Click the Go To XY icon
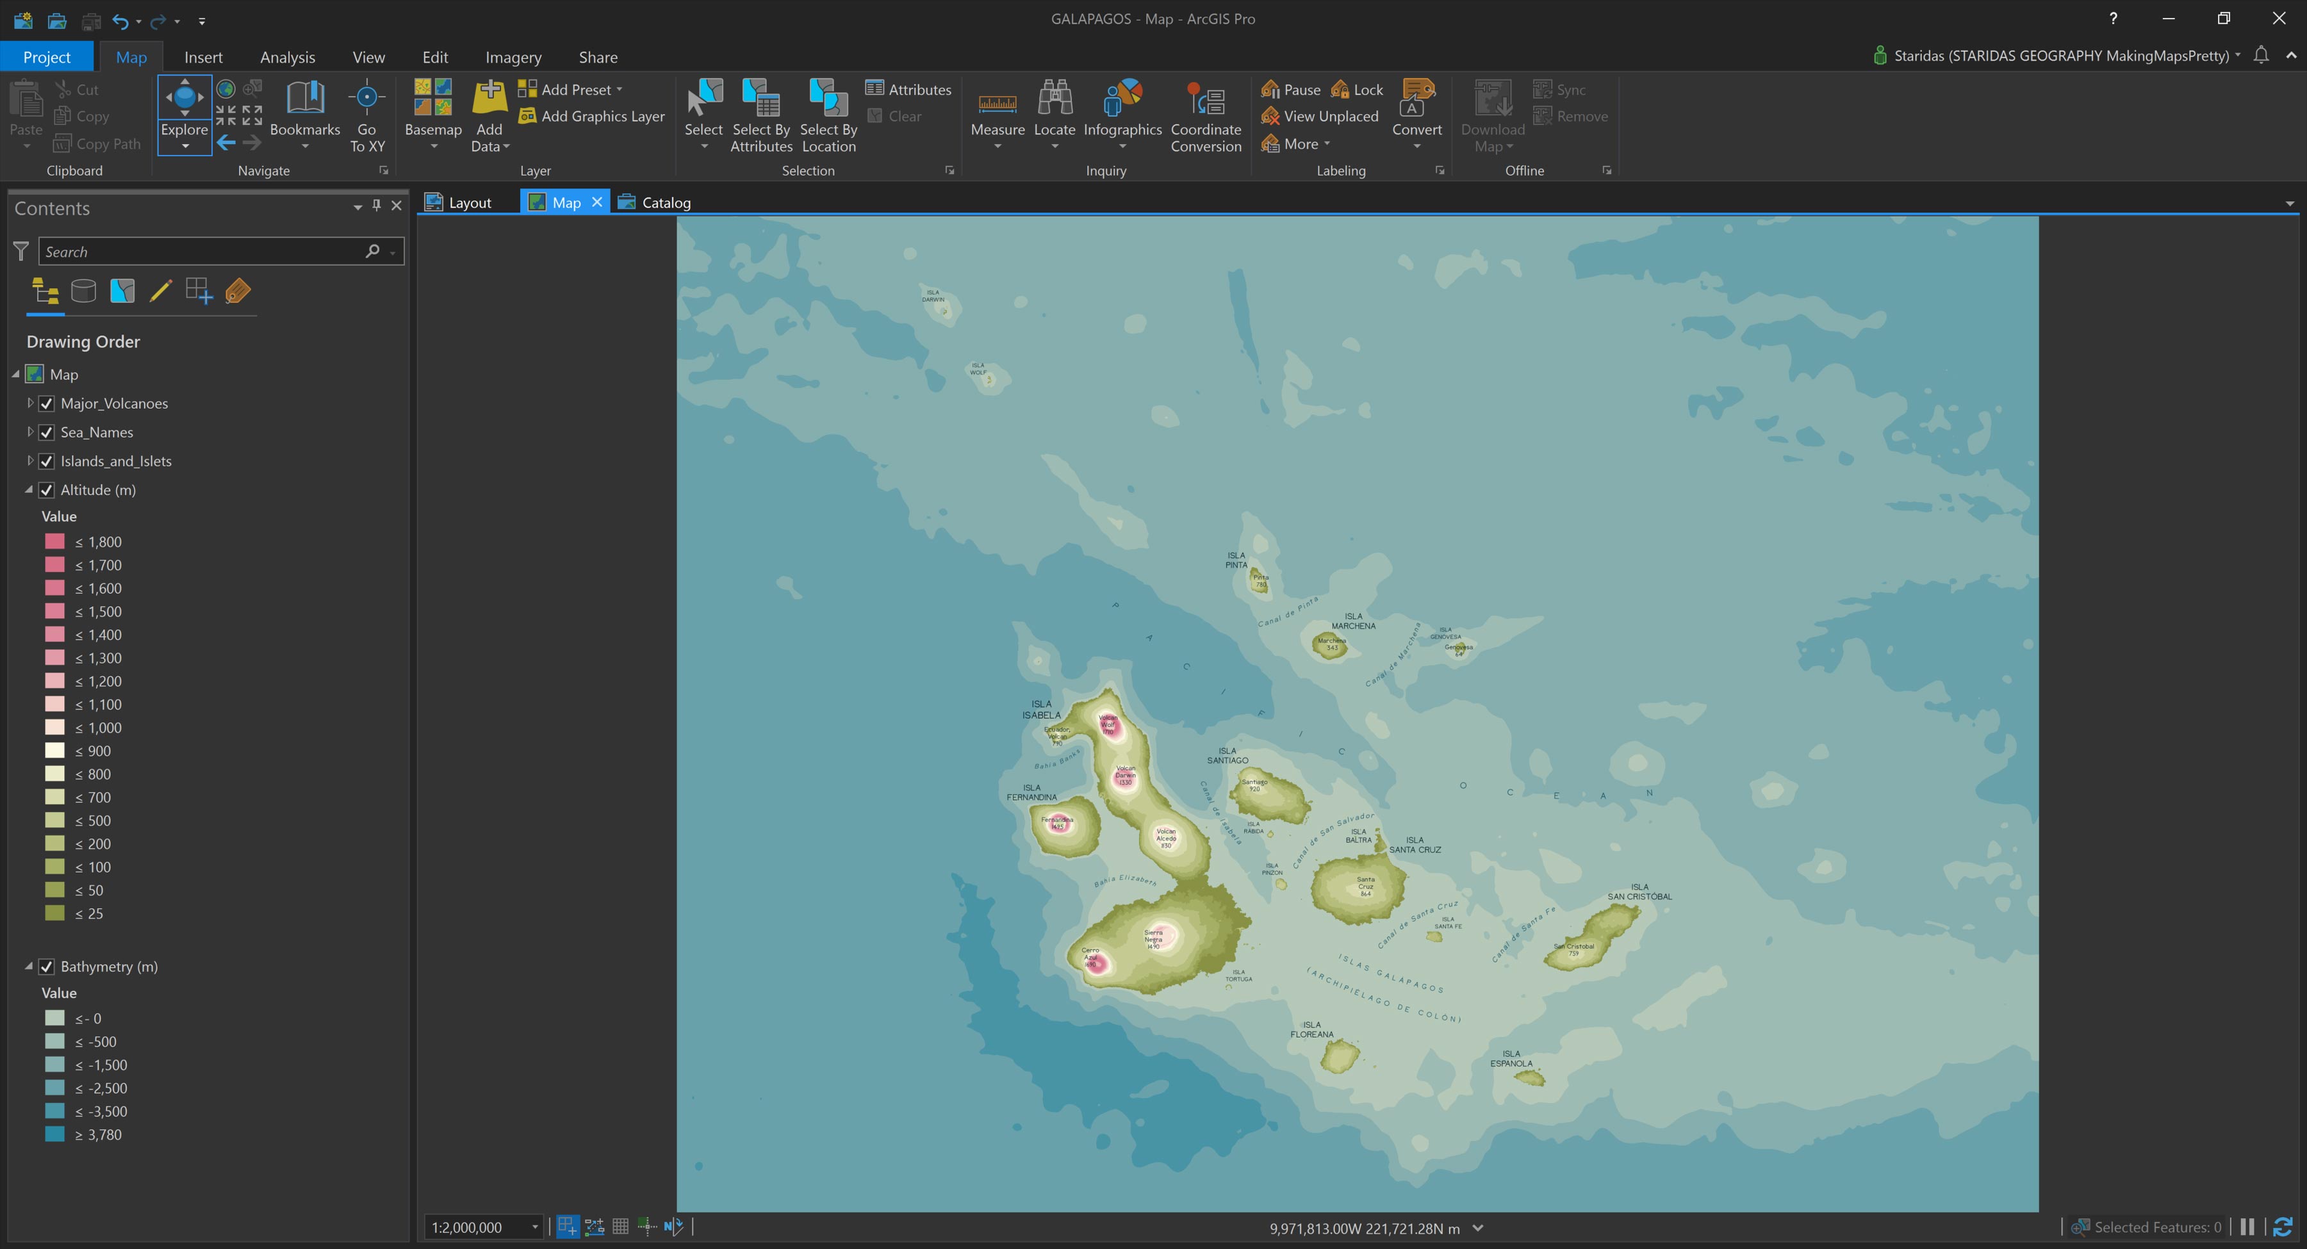The image size is (2307, 1249). (x=366, y=99)
